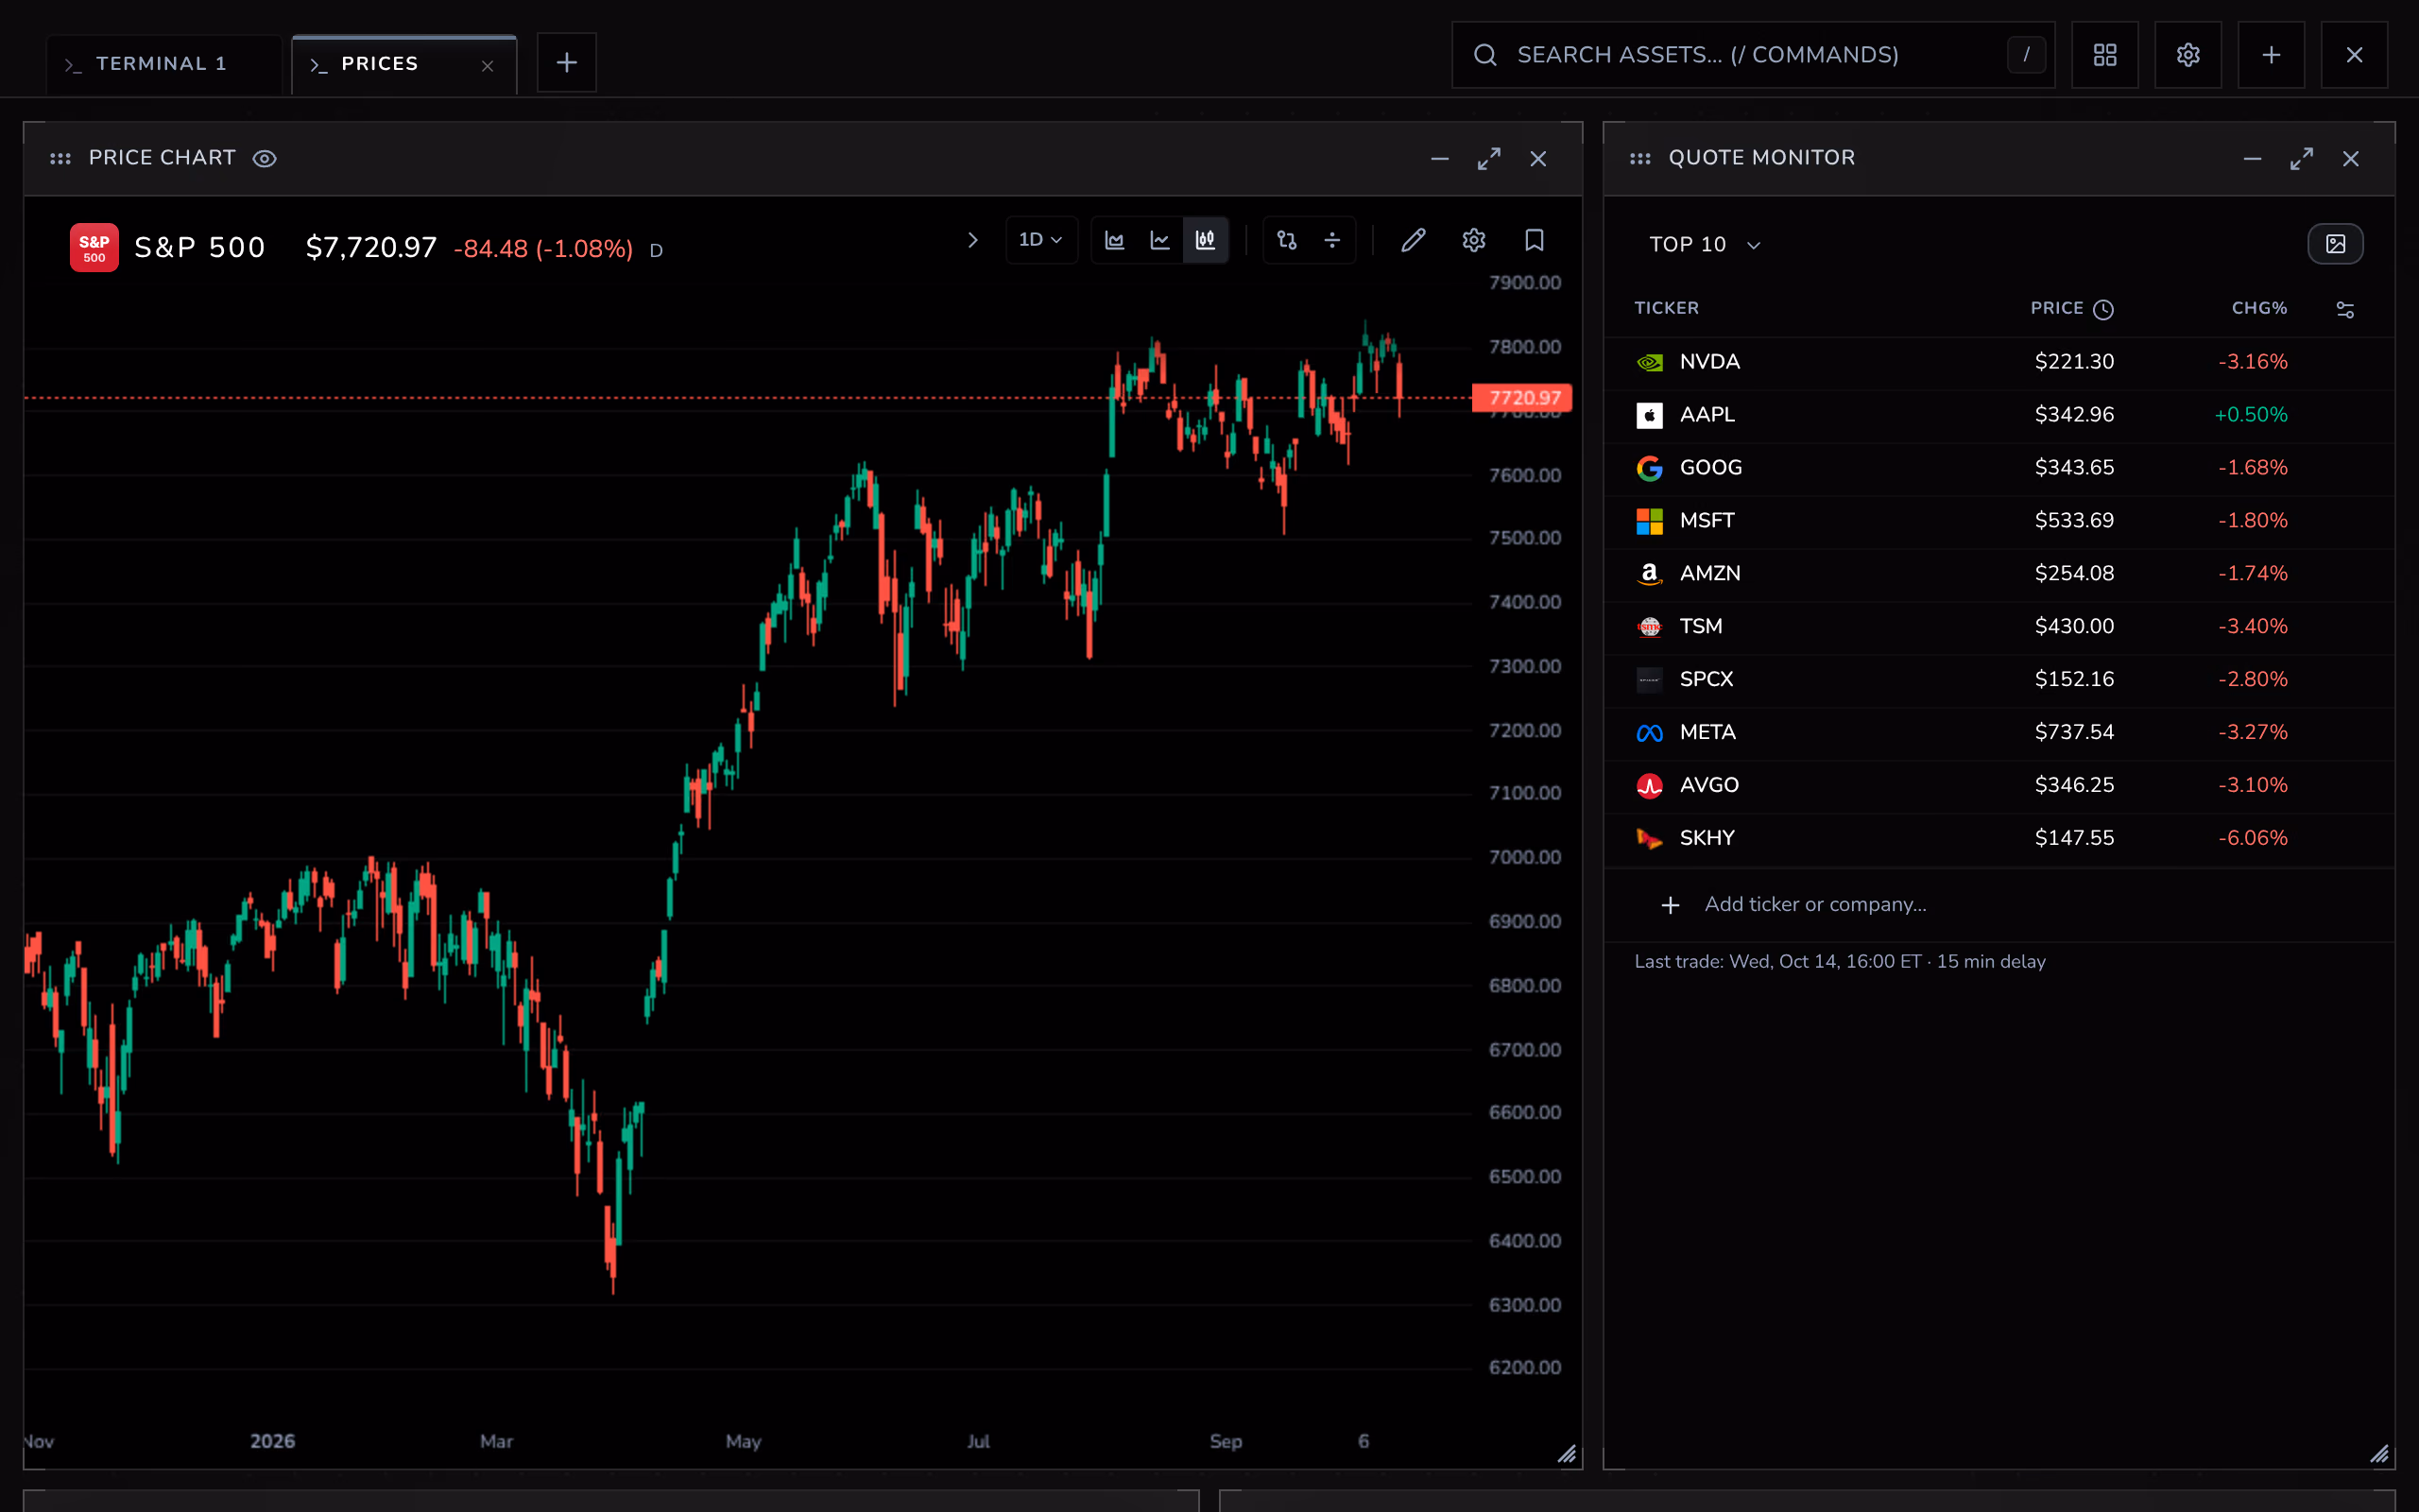Viewport: 2419px width, 1512px height.
Task: Open the compare symbols tool
Action: click(1286, 240)
